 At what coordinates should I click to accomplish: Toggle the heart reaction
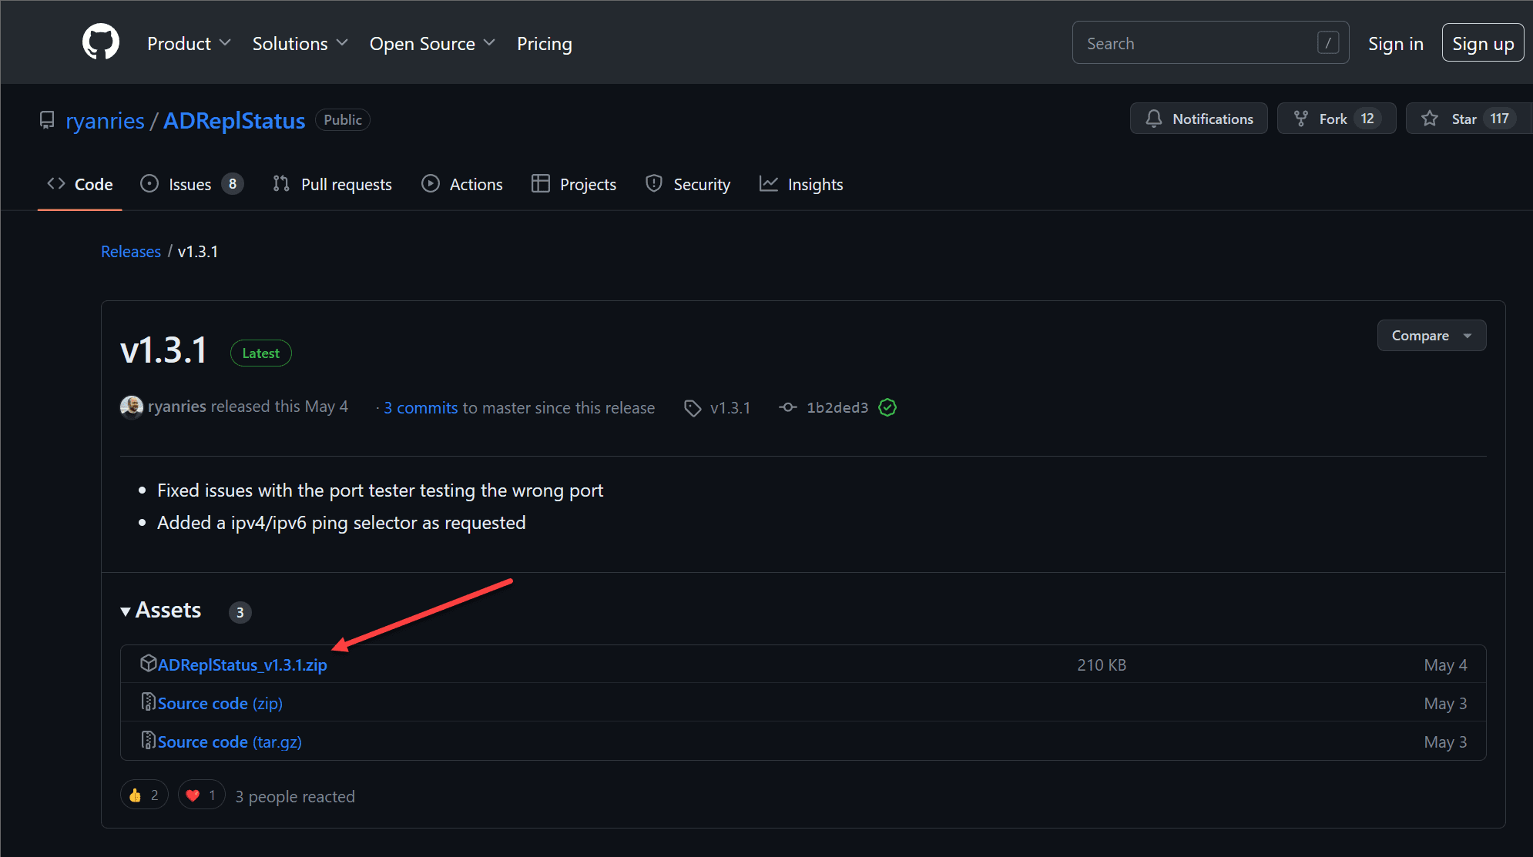[201, 795]
